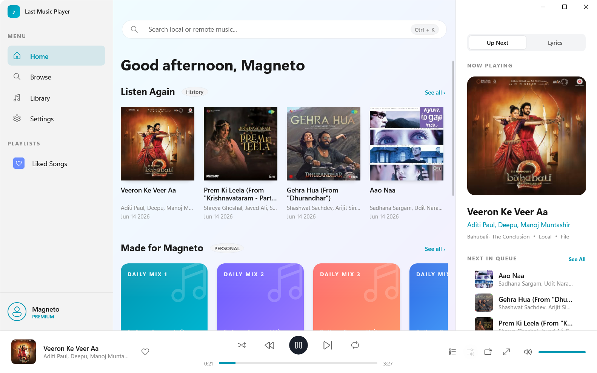
Task: Click the Browse magnifier icon
Action: coord(17,76)
